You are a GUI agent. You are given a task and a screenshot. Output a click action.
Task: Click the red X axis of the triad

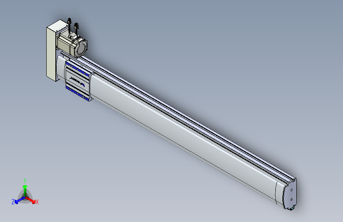[x=30, y=200]
